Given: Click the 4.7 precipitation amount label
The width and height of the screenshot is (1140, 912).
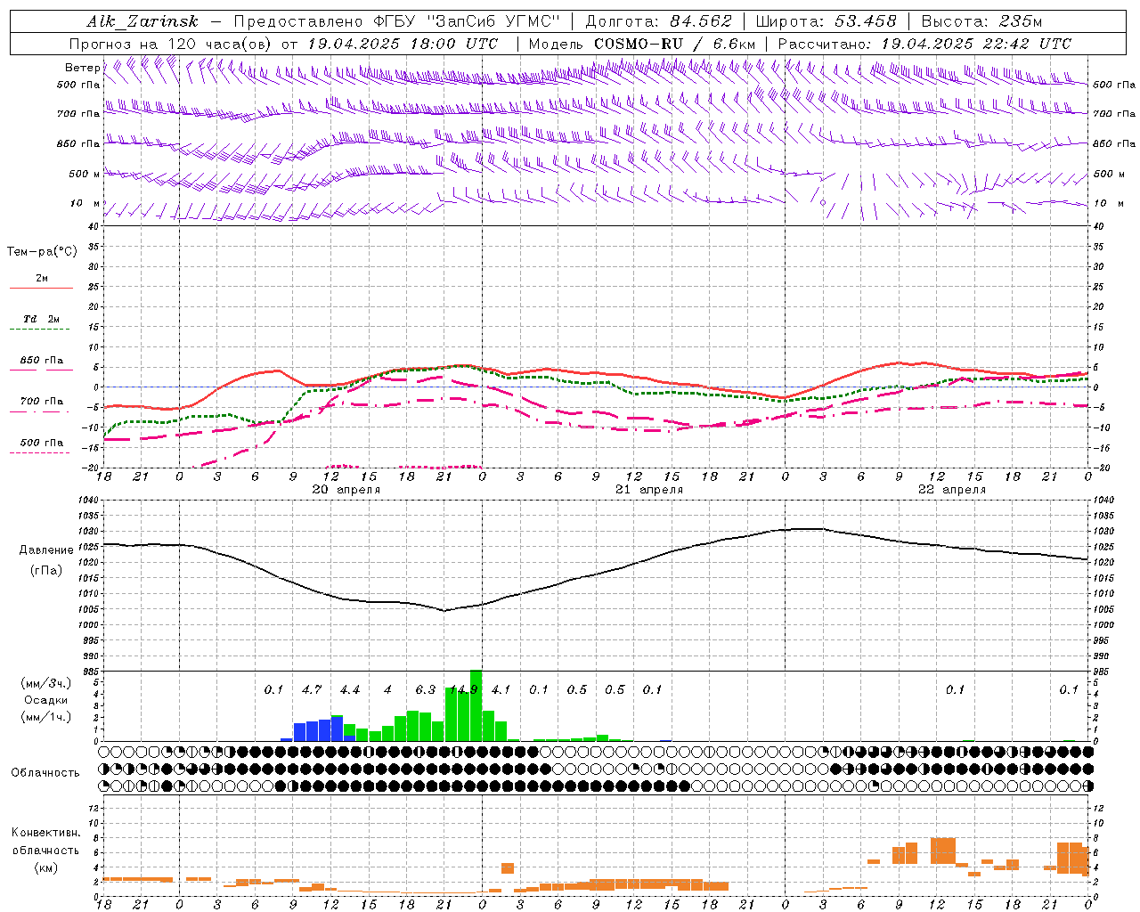Looking at the screenshot, I should click(x=312, y=689).
